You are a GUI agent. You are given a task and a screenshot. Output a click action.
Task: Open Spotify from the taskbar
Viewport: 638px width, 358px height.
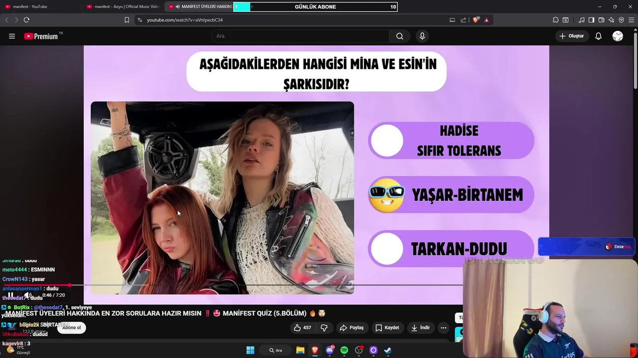pos(344,350)
